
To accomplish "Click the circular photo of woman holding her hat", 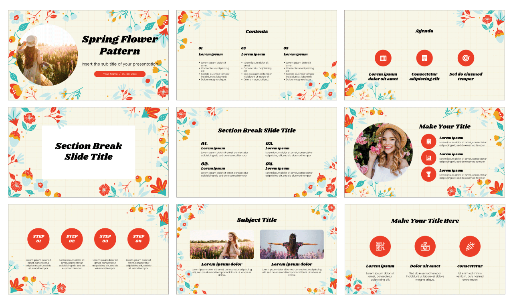I will [47, 55].
